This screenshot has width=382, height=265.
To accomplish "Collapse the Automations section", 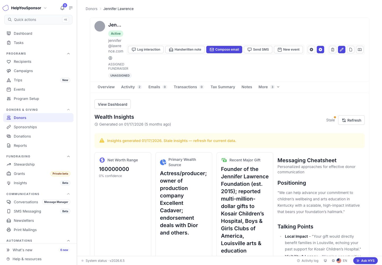I will click(x=68, y=241).
